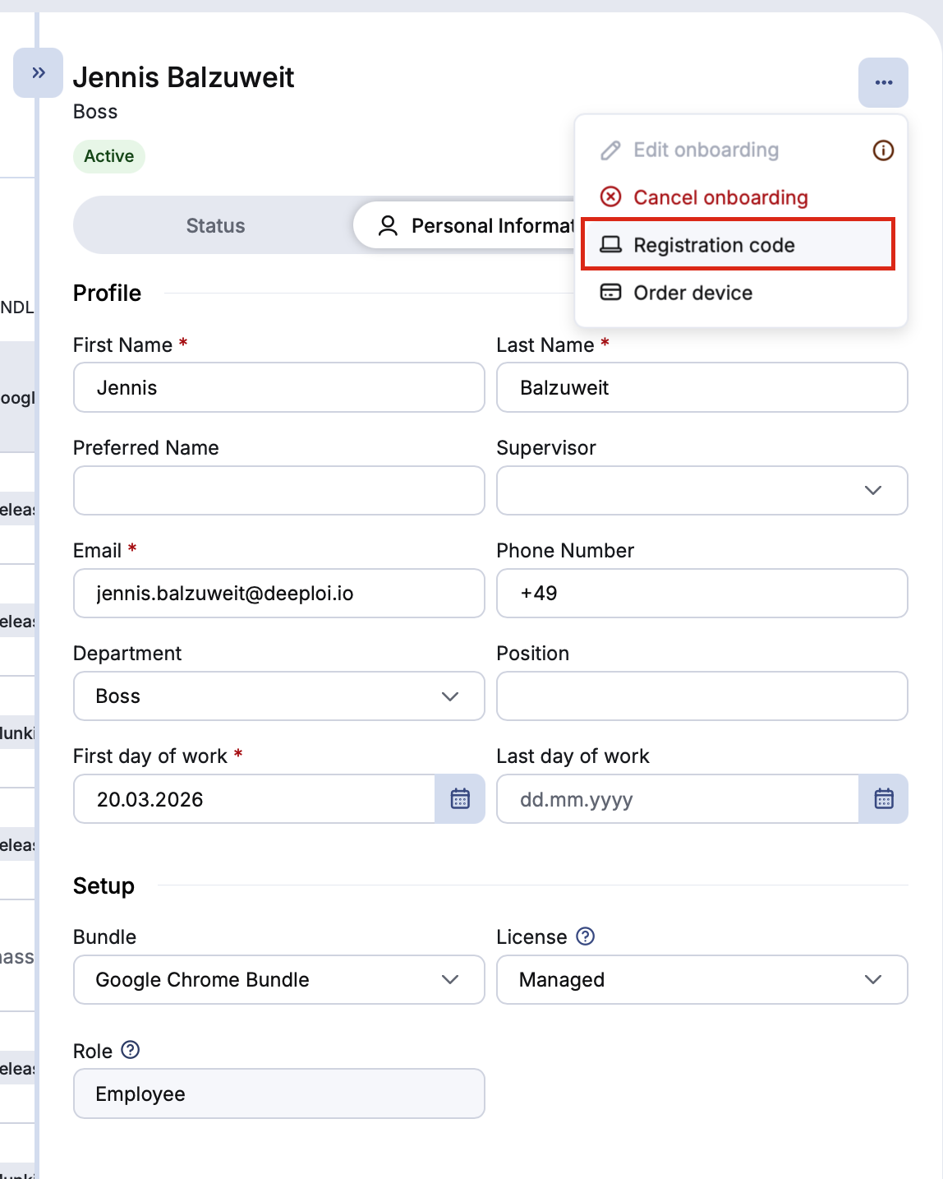The image size is (943, 1179).
Task: Click help icon beside License label
Action: tap(585, 936)
